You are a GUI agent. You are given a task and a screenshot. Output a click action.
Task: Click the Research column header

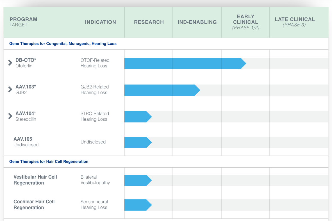click(x=149, y=22)
